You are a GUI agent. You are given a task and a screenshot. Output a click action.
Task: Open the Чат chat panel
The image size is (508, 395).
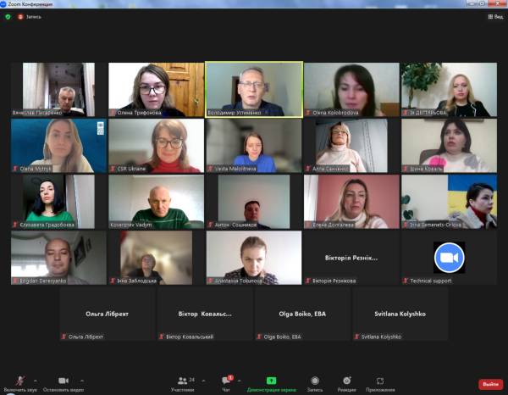(x=226, y=382)
